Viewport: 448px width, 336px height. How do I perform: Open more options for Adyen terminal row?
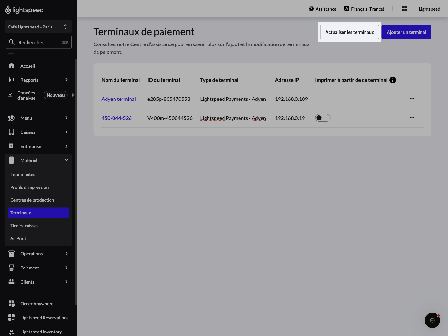click(x=412, y=99)
